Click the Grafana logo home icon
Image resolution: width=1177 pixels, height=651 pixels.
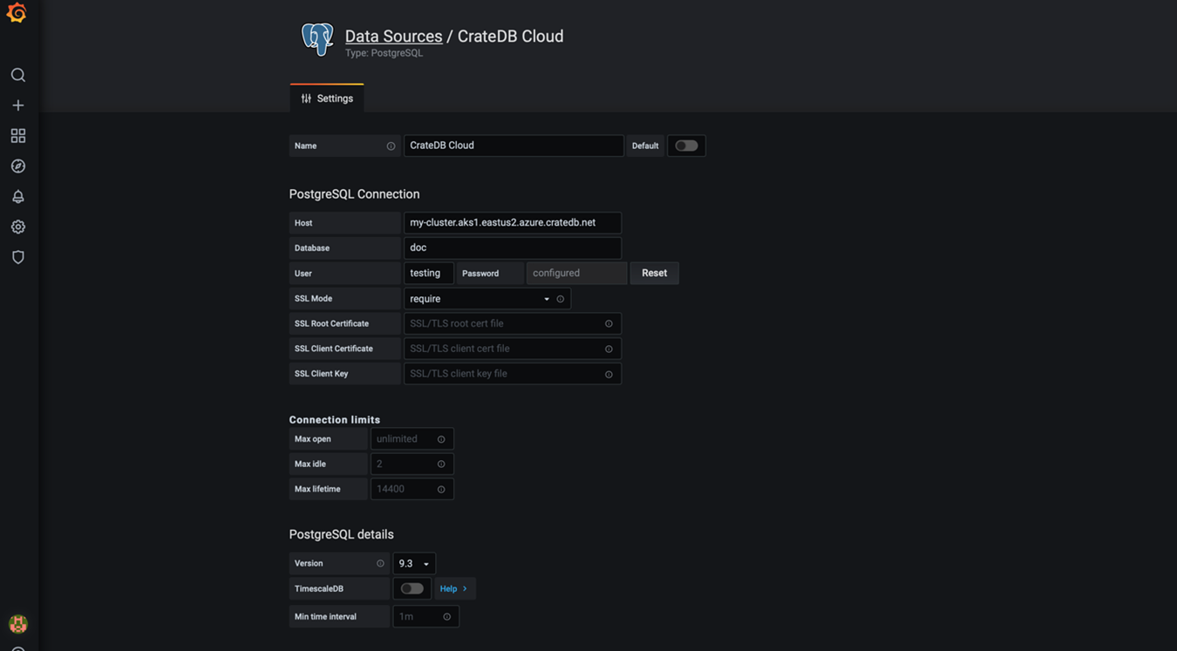tap(17, 13)
